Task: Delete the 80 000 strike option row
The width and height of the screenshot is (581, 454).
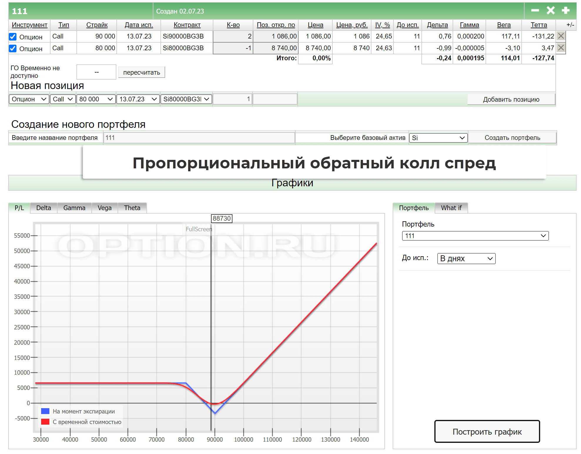Action: 561,48
